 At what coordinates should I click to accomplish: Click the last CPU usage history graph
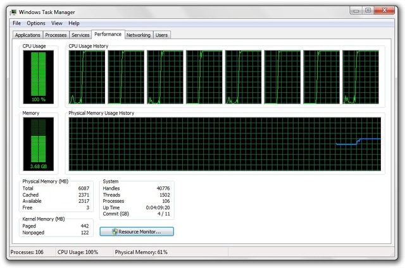coord(361,77)
